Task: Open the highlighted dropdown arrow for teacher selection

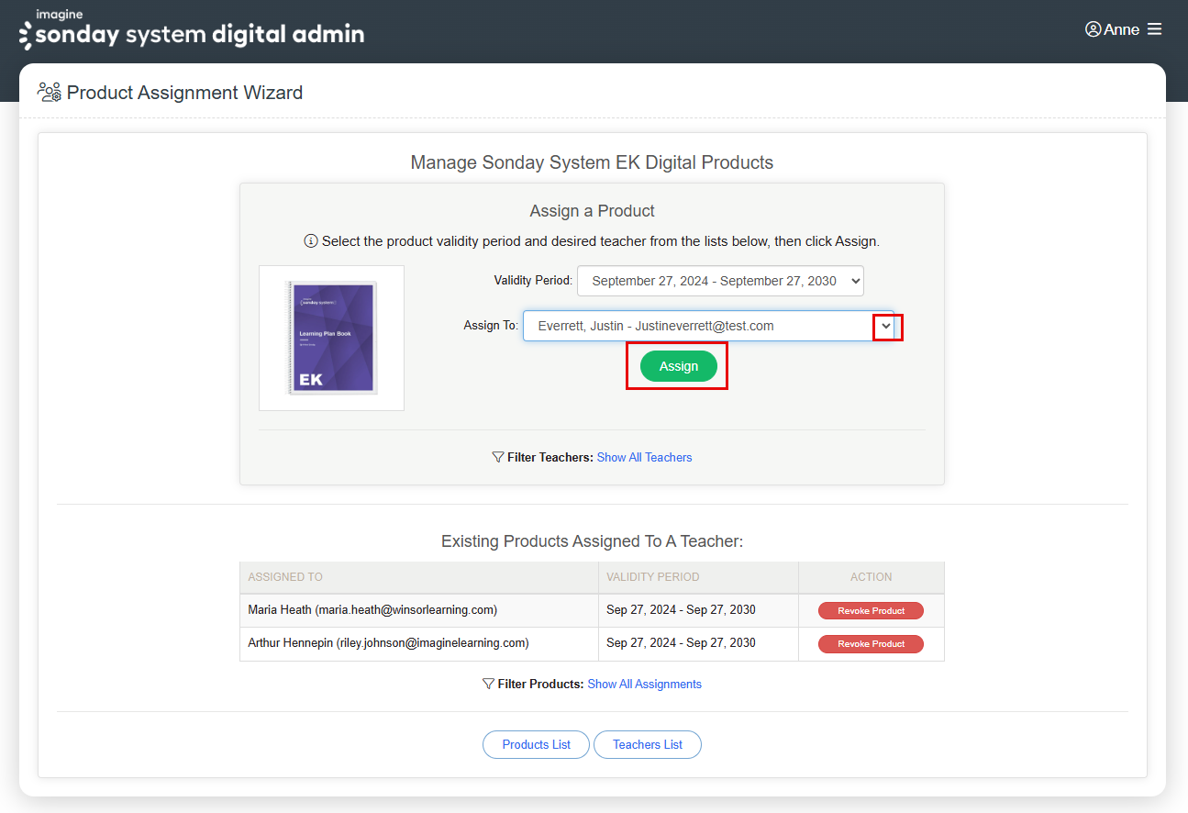Action: (x=886, y=326)
